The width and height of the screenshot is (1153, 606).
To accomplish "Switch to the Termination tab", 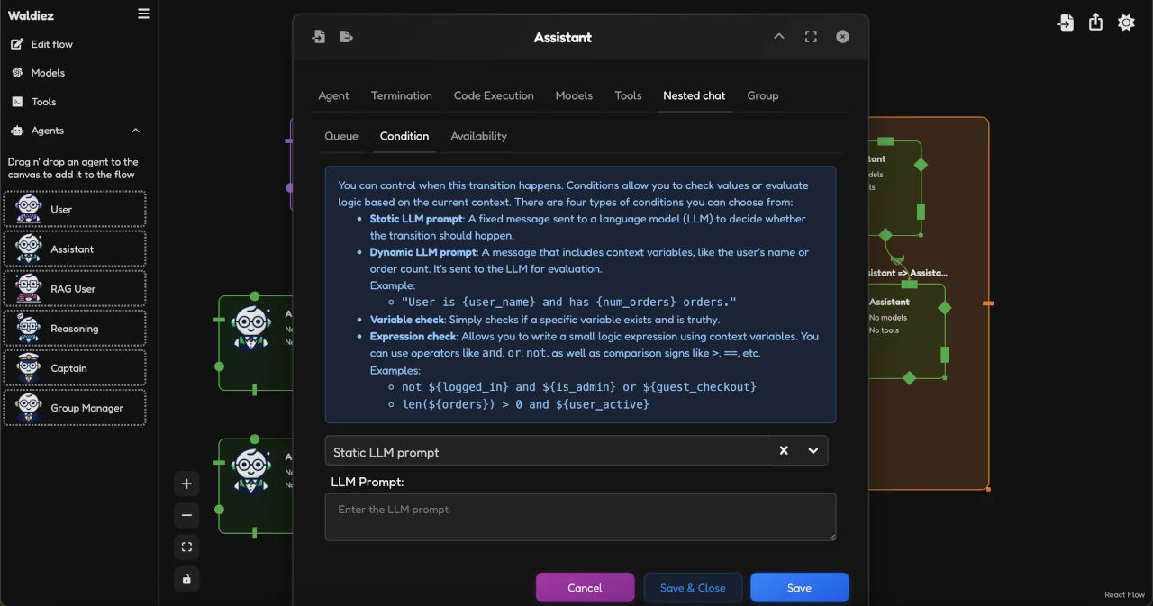I will pos(402,95).
